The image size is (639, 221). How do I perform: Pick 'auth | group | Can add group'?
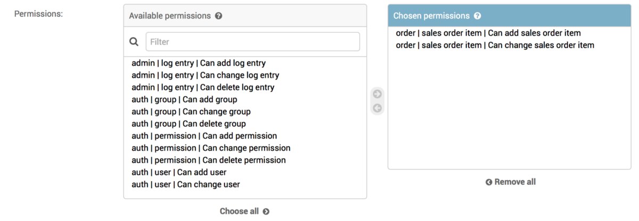click(x=184, y=99)
